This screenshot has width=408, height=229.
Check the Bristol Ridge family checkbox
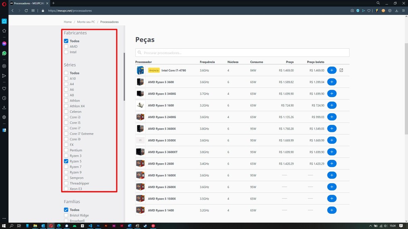click(x=66, y=215)
